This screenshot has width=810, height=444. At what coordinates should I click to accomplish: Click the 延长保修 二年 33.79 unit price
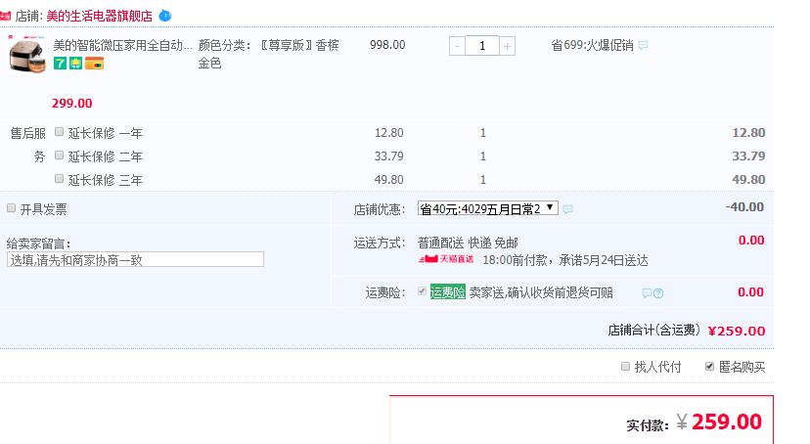[x=389, y=155]
